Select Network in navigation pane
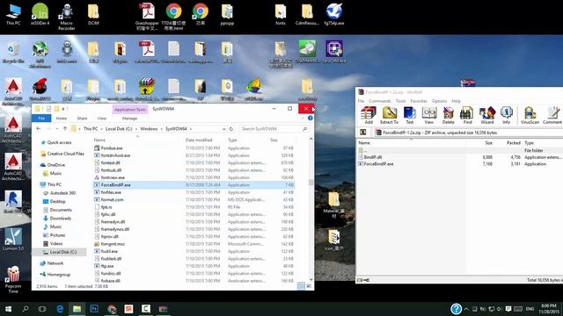This screenshot has width=563, height=316. 52,263
